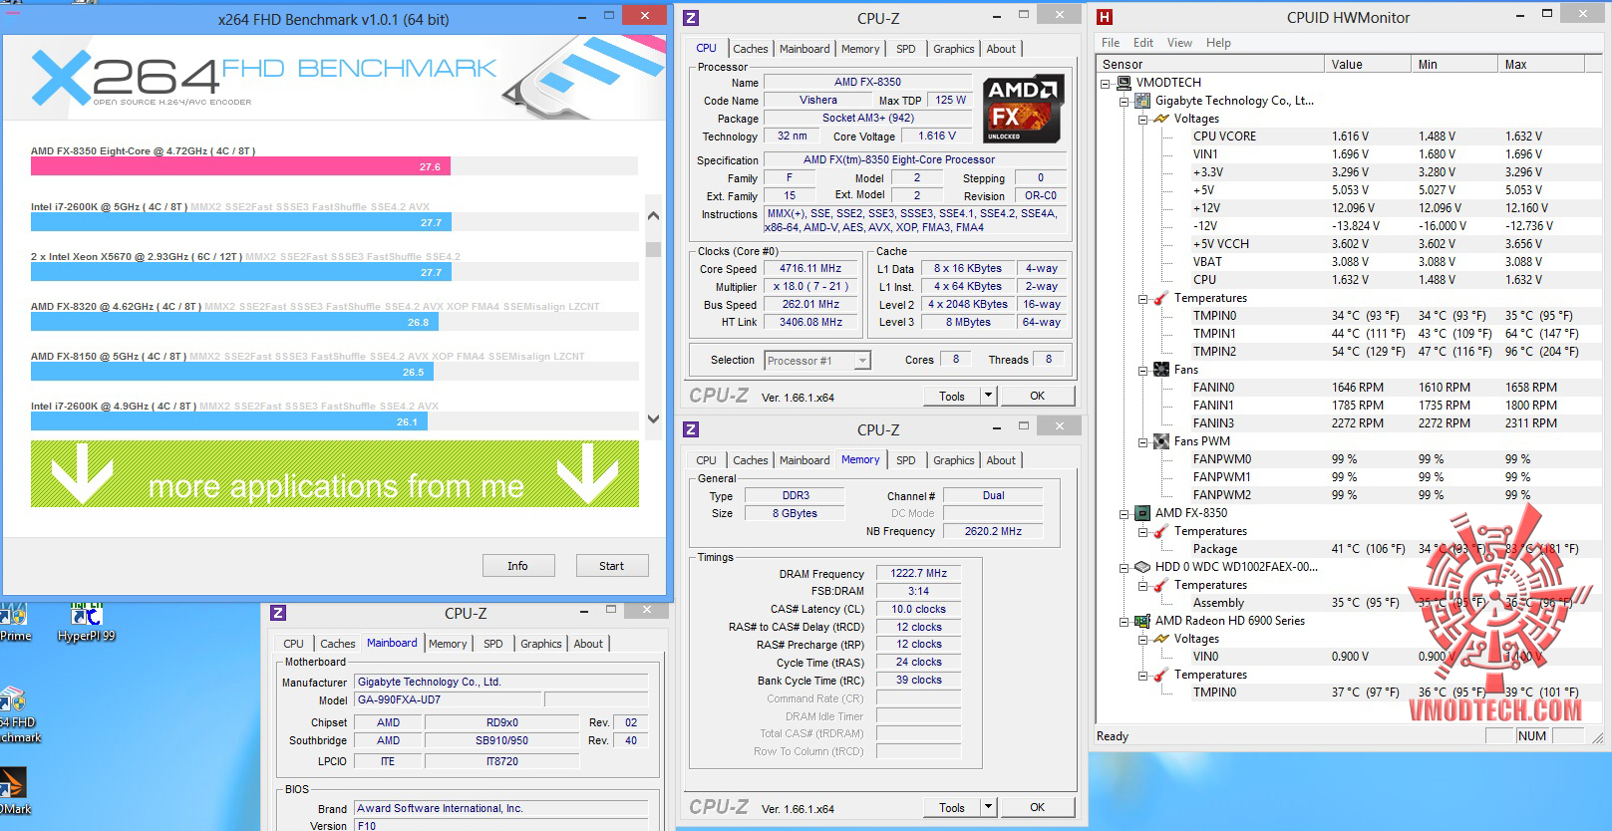Open the green 'more applications from me' banner
1612x831 pixels.
[x=335, y=474]
